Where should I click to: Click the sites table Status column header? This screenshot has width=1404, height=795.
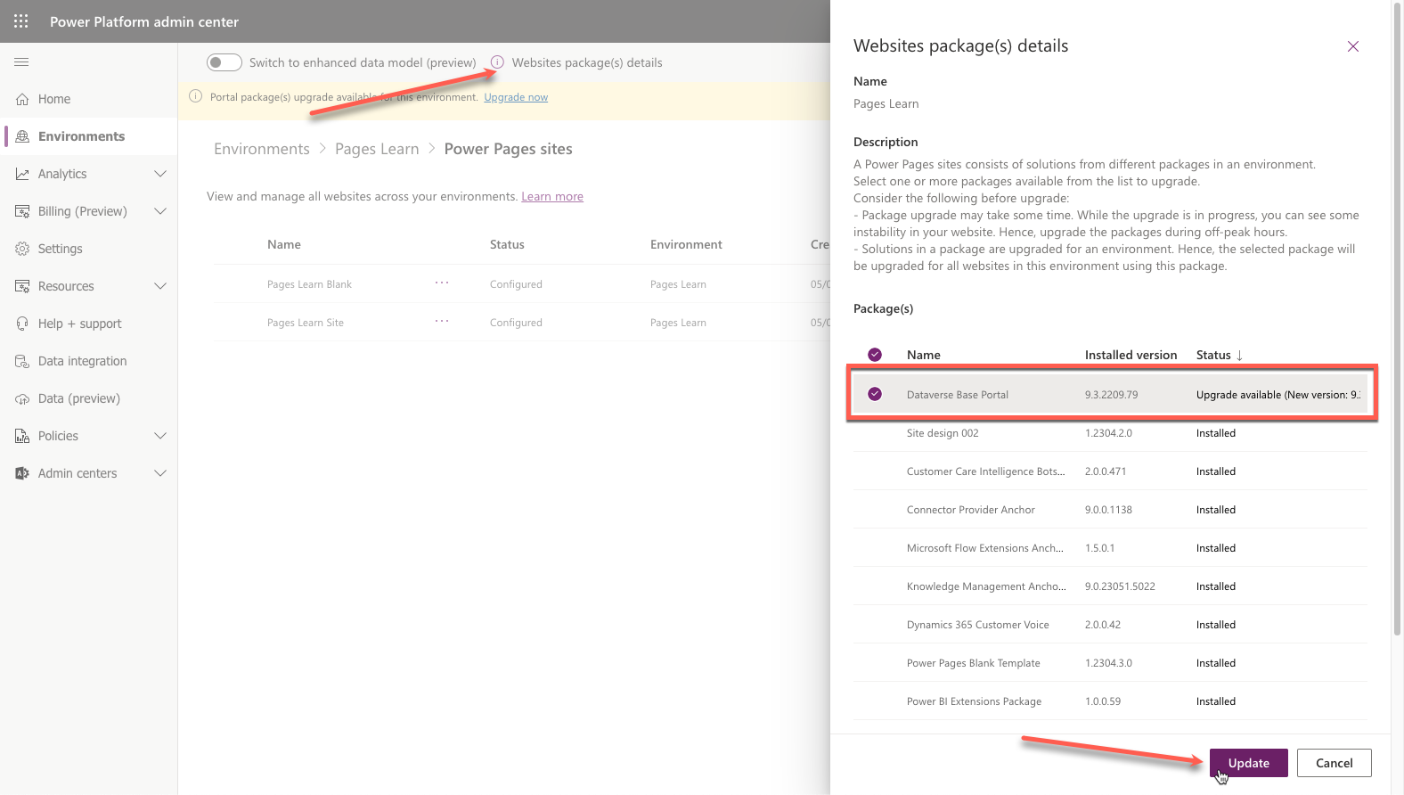click(x=507, y=244)
